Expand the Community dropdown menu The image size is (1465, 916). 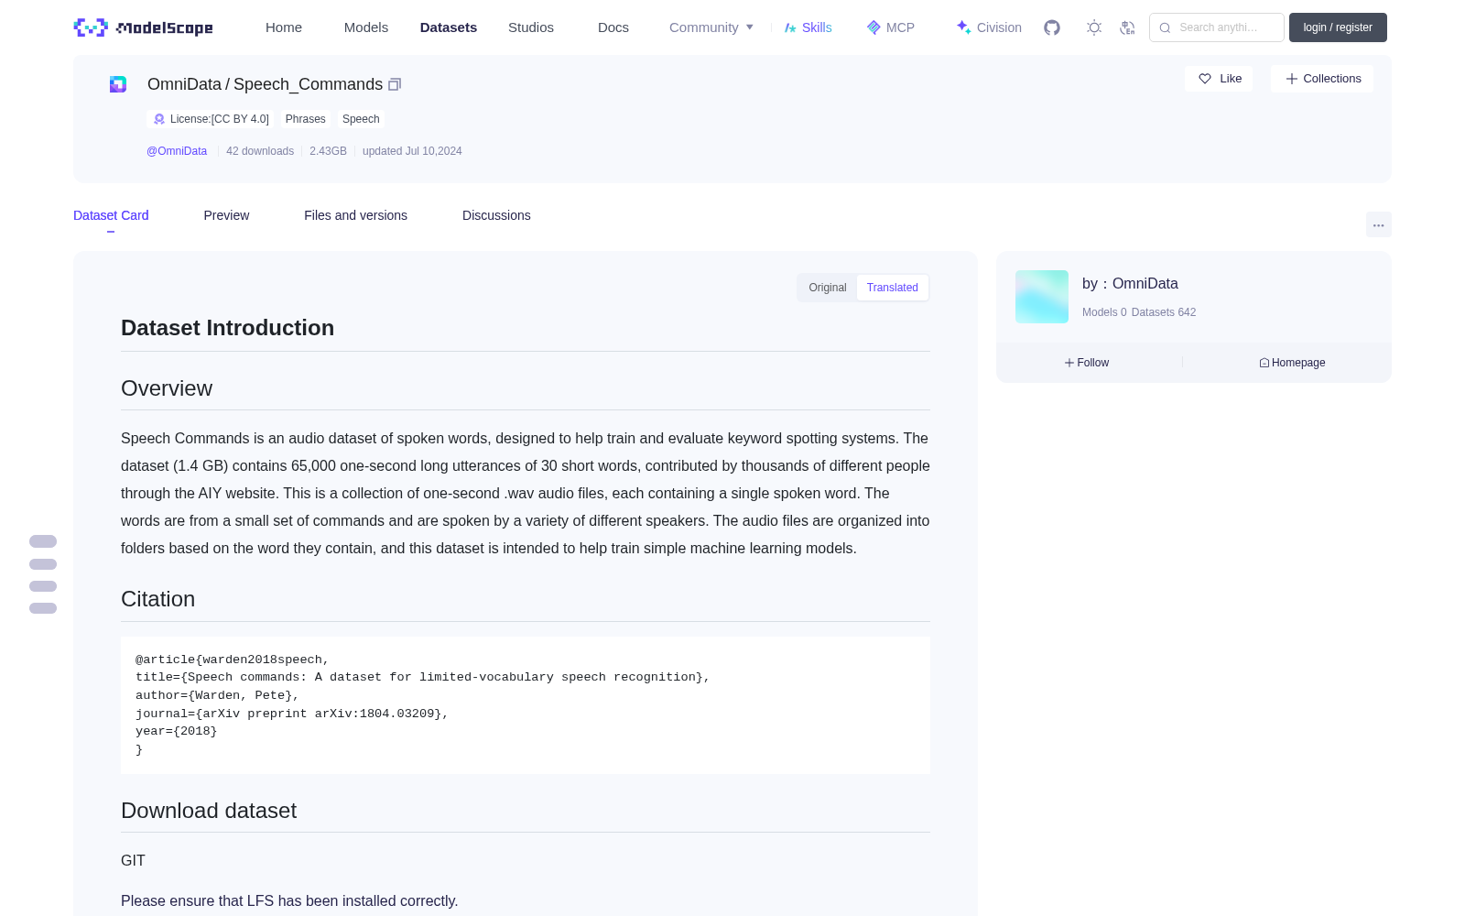711,27
